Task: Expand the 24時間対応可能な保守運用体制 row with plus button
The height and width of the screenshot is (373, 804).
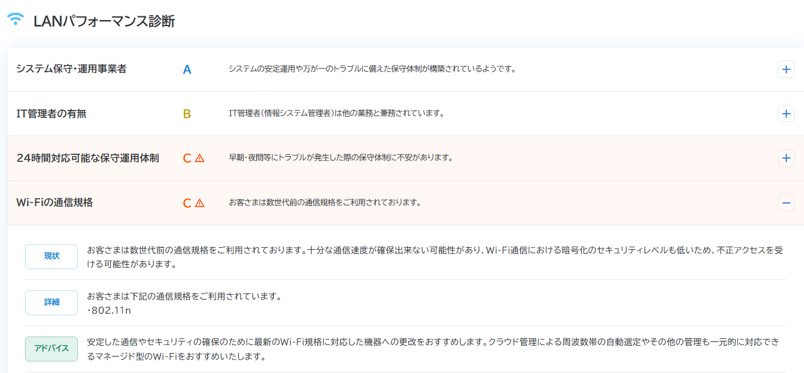Action: (786, 158)
